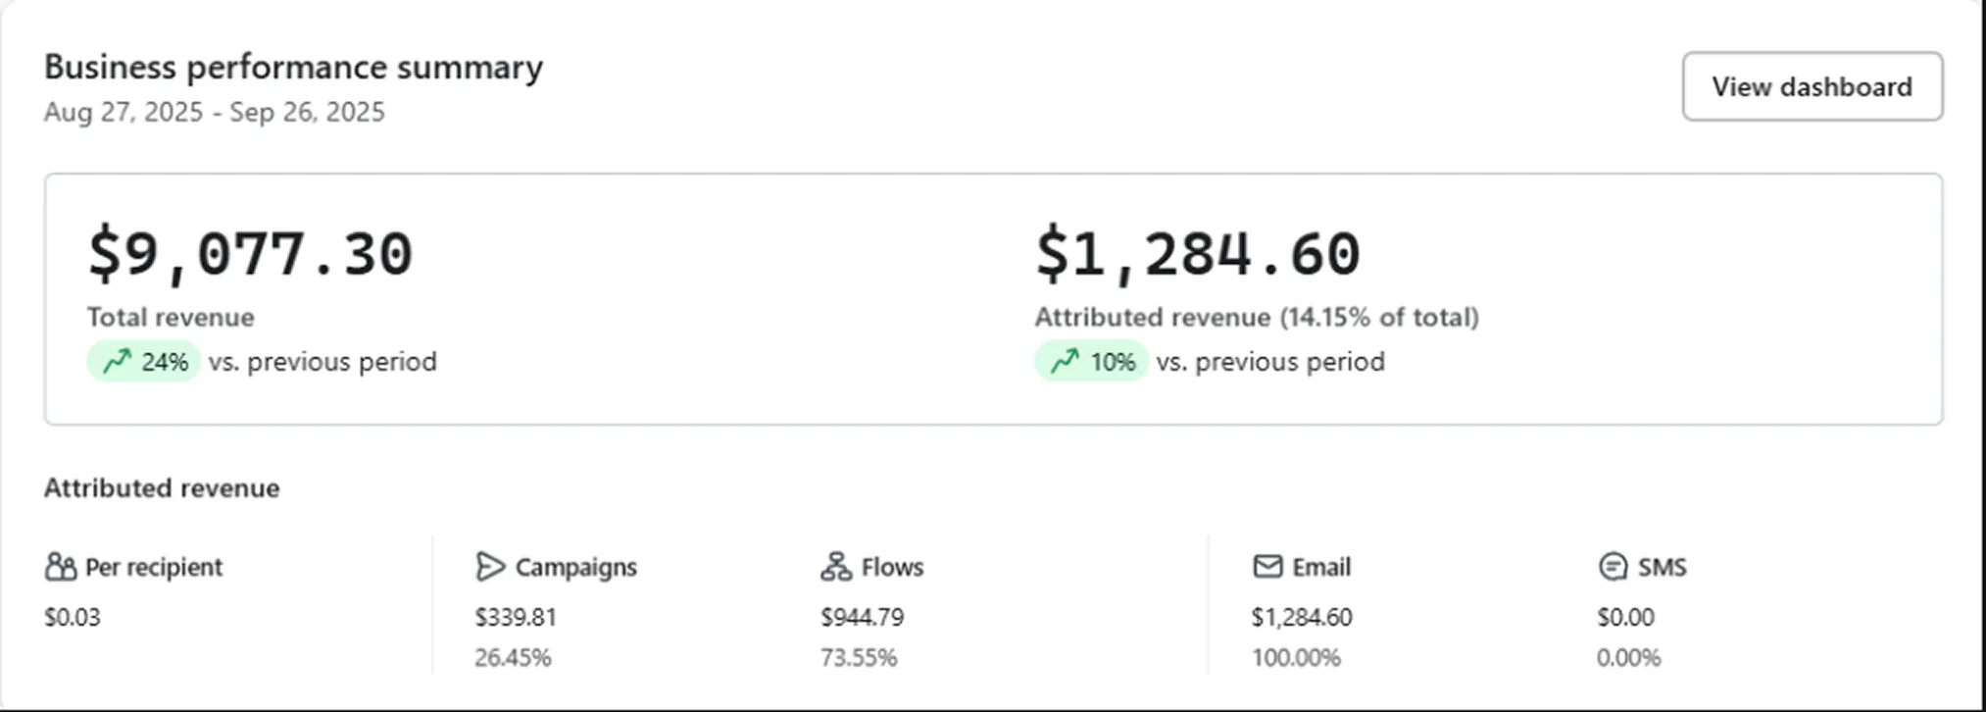The image size is (1986, 712).
Task: Click the Campaigns label
Action: coord(576,567)
